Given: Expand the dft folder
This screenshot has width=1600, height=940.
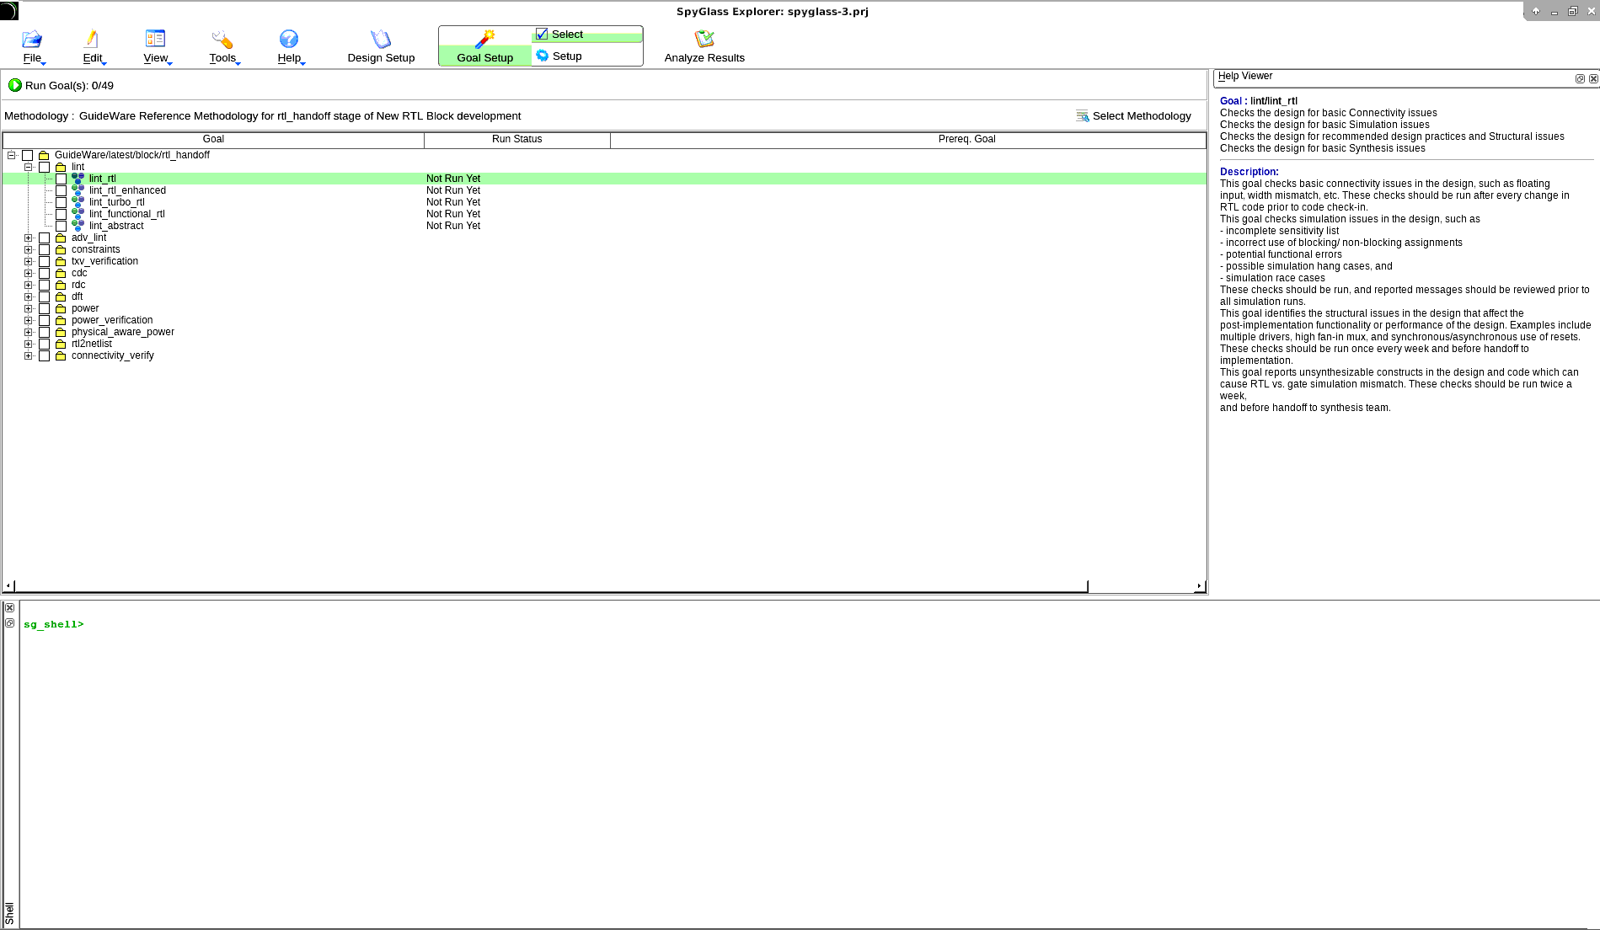Looking at the screenshot, I should pyautogui.click(x=29, y=296).
